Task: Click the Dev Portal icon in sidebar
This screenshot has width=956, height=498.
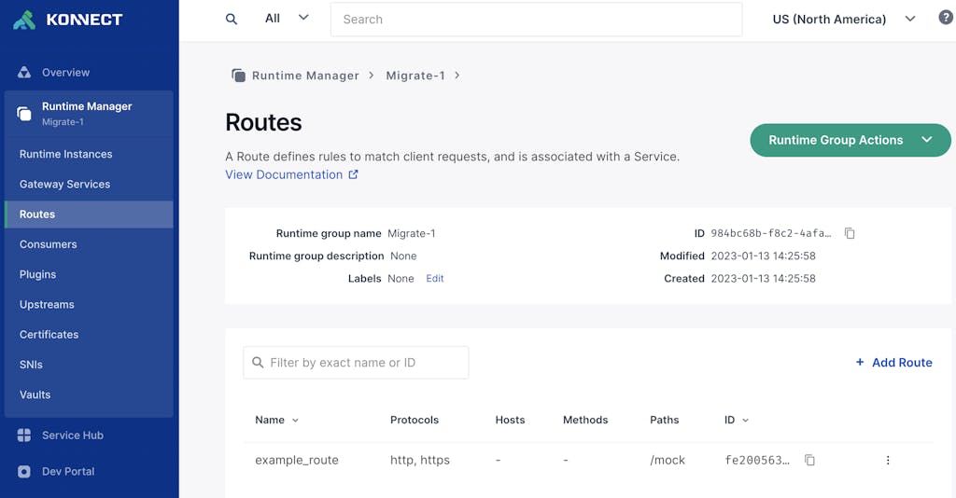Action: (x=24, y=472)
